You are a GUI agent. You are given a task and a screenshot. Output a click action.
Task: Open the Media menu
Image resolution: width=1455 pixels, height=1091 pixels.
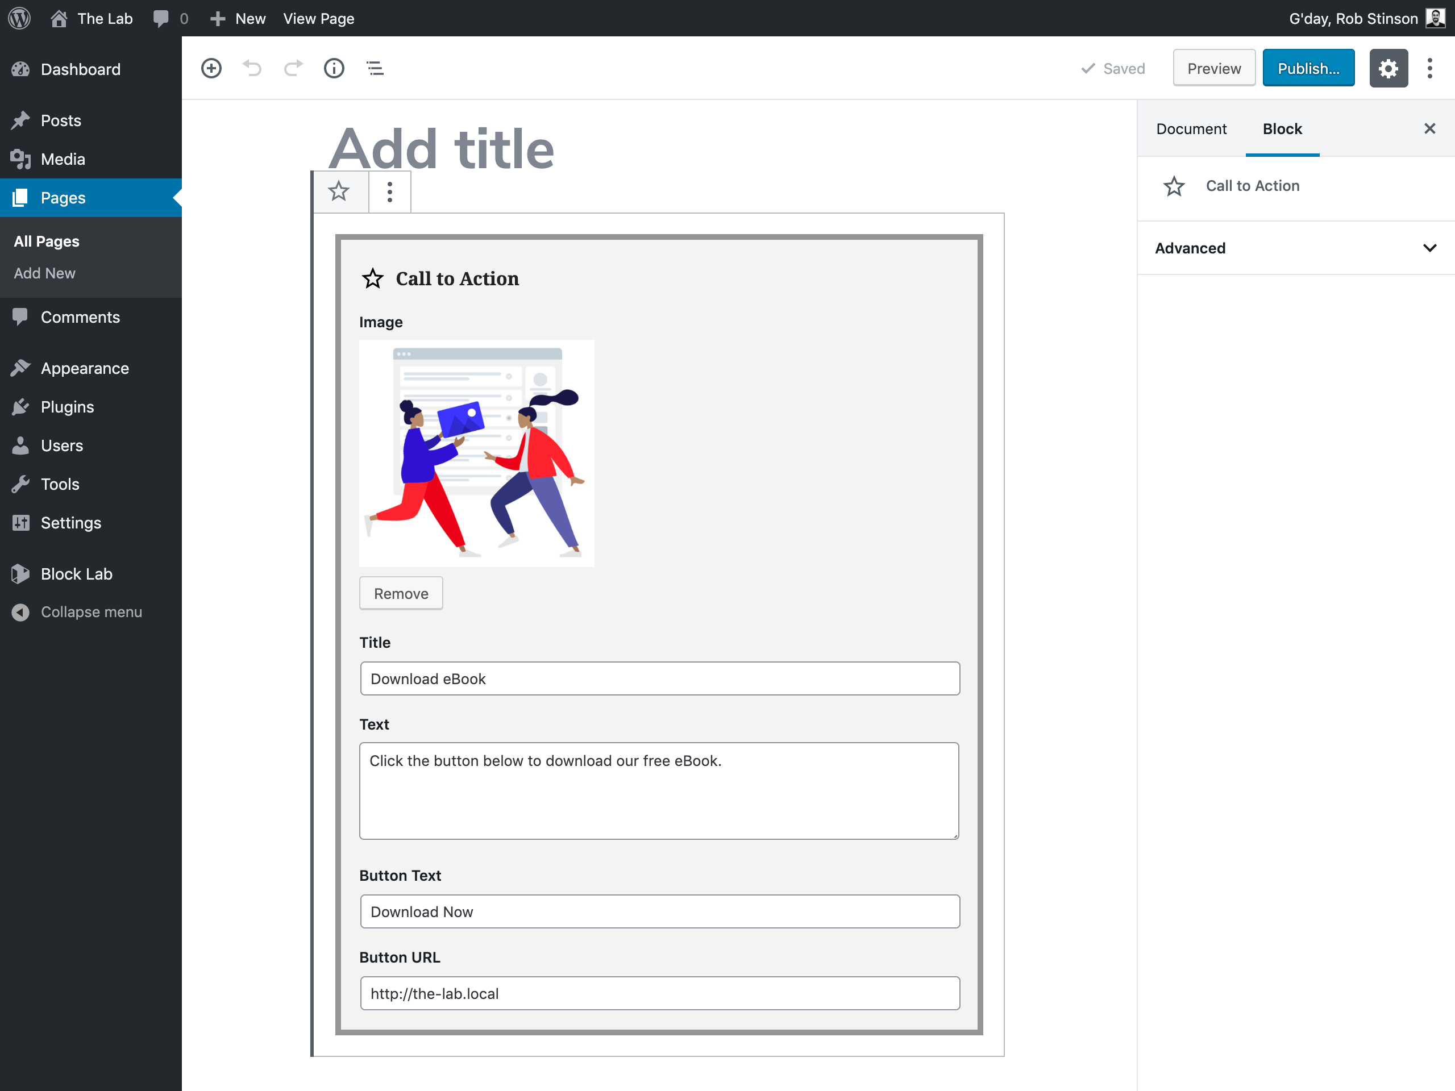tap(91, 159)
